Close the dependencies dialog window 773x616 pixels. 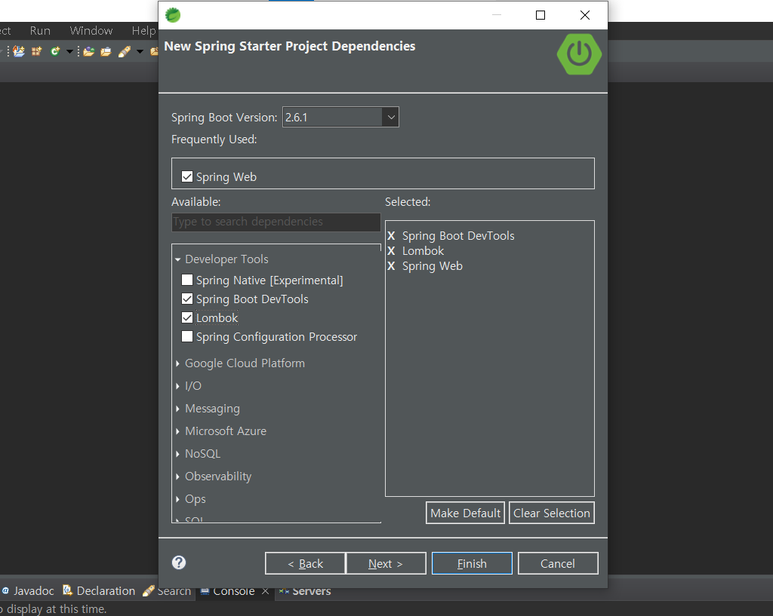(585, 15)
